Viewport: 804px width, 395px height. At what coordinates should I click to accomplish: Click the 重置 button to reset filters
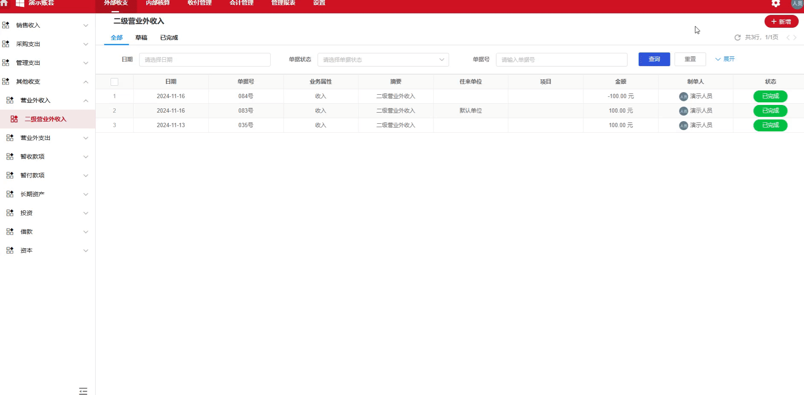(x=690, y=59)
